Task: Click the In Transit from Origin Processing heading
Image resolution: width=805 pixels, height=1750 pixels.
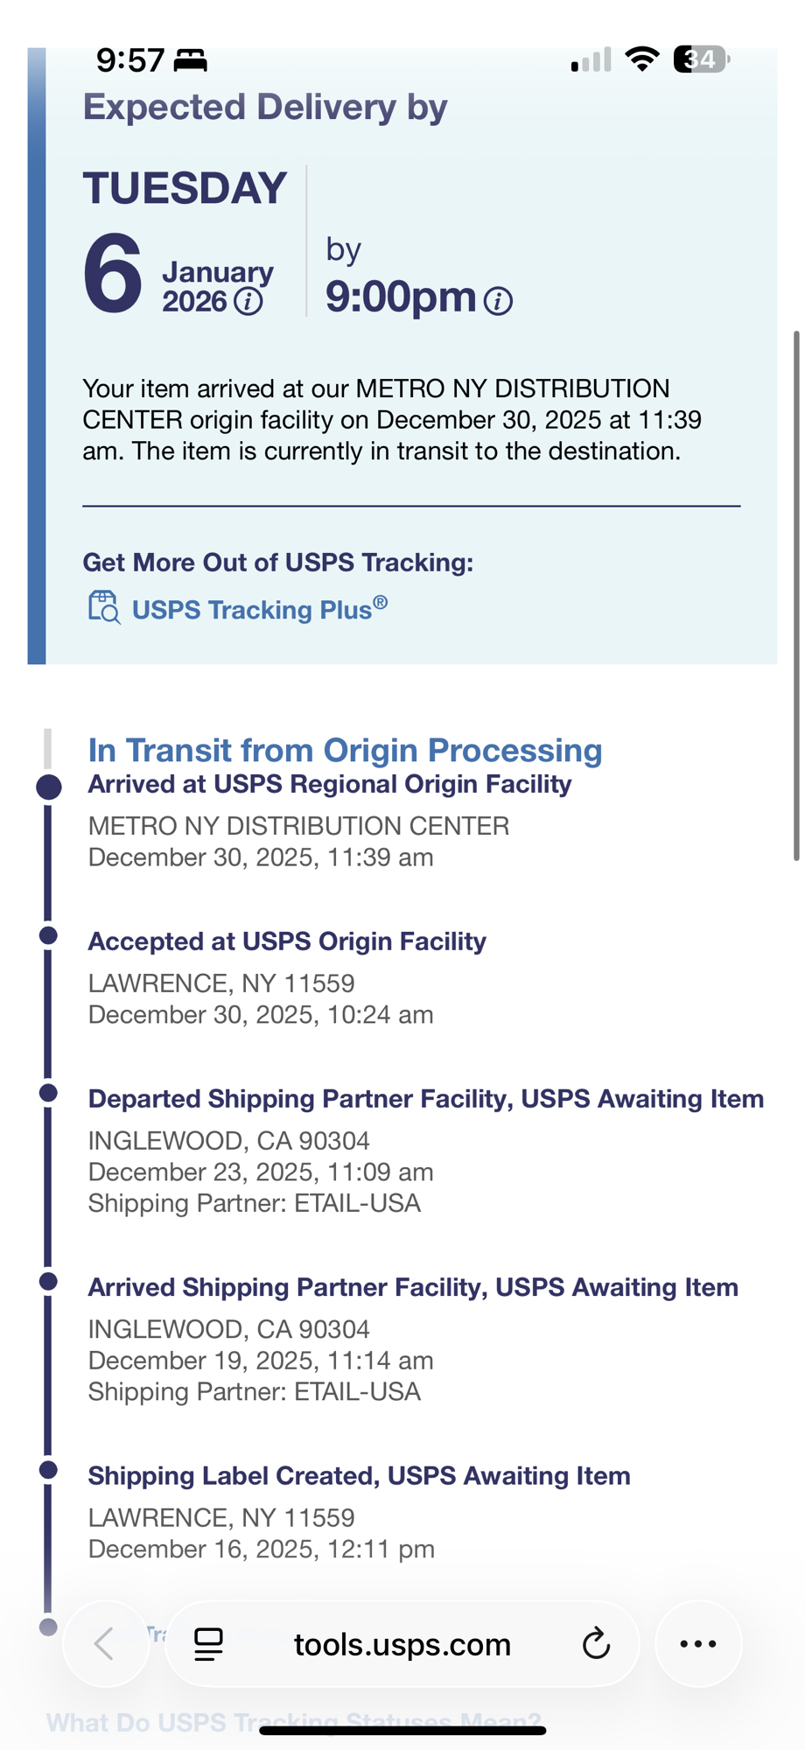Action: (x=345, y=750)
